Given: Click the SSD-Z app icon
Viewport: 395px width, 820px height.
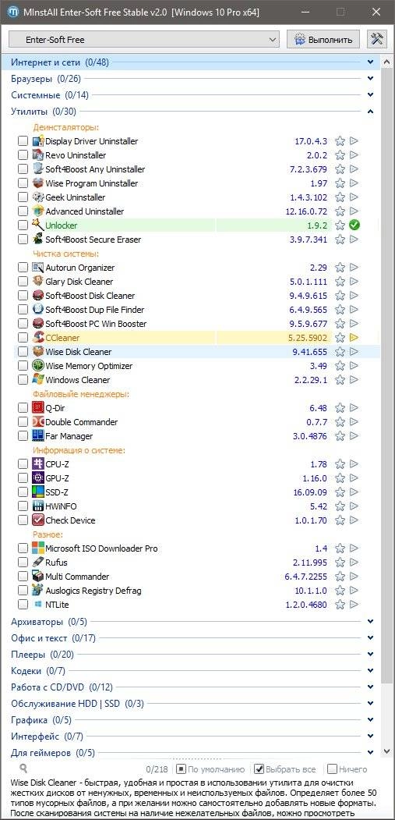Looking at the screenshot, I should (x=38, y=492).
